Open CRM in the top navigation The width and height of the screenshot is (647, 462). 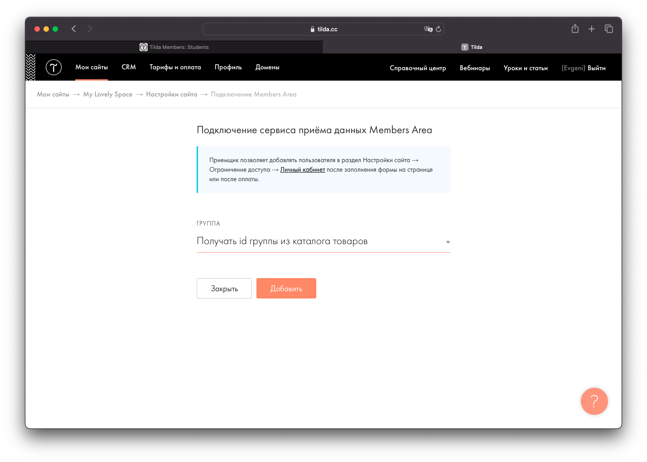click(129, 67)
